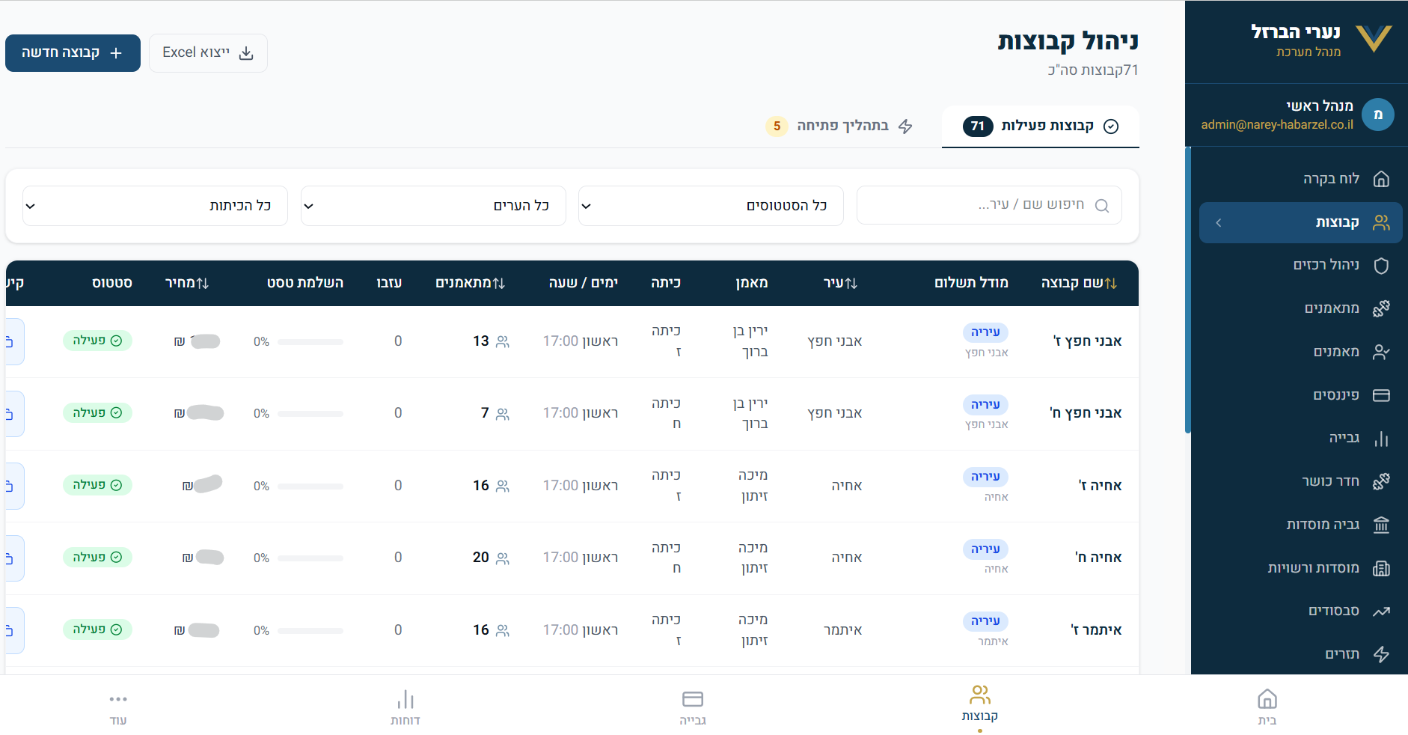Collapse קבוצות sidebar chevron
This screenshot has height=735, width=1408.
pos(1219,223)
